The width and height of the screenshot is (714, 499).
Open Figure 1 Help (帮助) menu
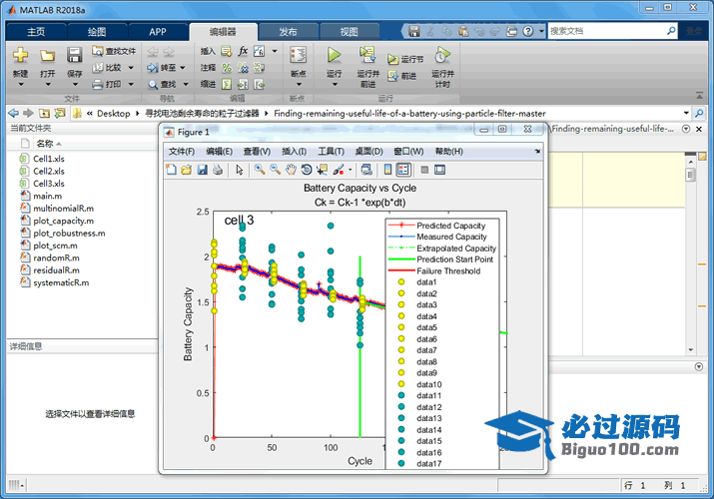click(x=449, y=152)
